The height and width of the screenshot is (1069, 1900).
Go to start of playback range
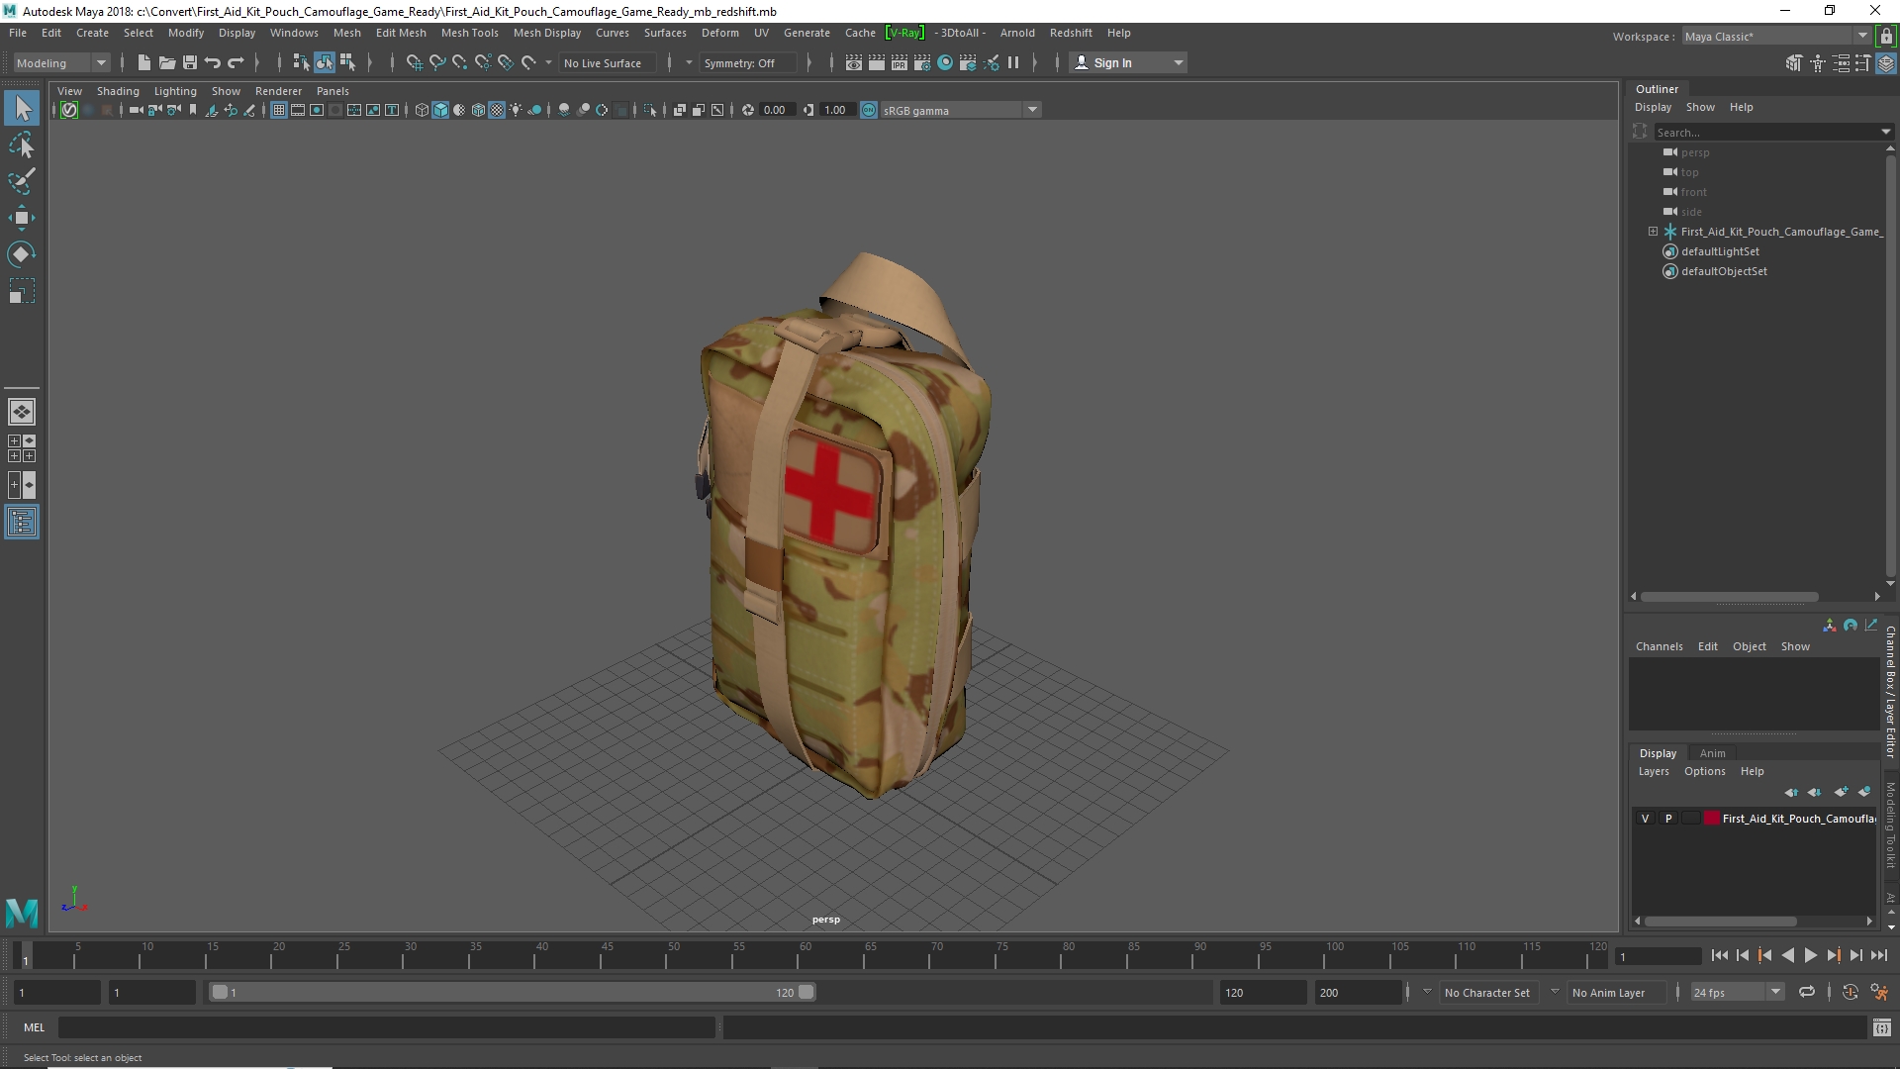[1719, 955]
